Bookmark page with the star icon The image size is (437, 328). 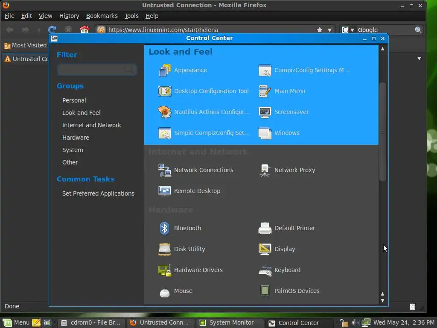pos(319,30)
